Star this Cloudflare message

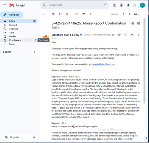click(x=119, y=35)
